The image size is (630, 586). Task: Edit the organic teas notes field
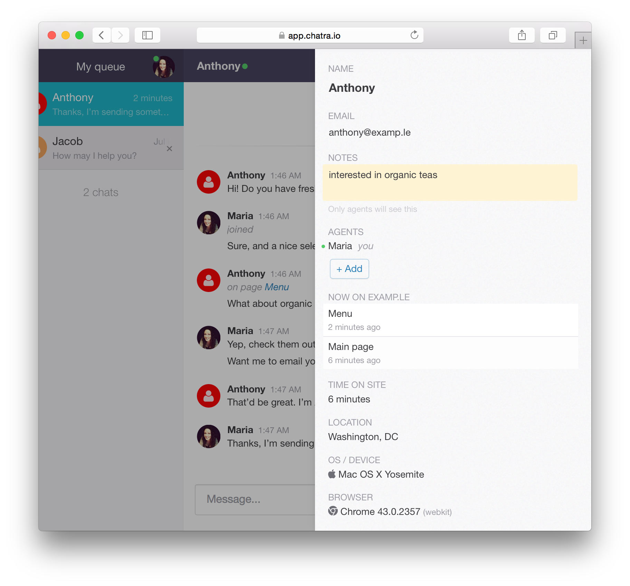pyautogui.click(x=450, y=183)
